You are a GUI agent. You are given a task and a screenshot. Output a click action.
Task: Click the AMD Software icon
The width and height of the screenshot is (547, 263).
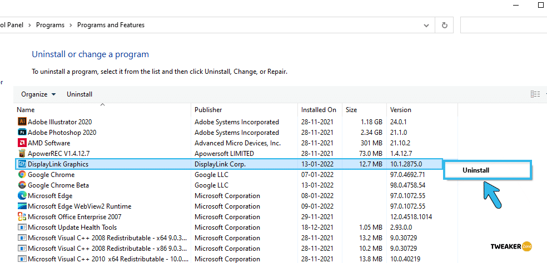22,143
